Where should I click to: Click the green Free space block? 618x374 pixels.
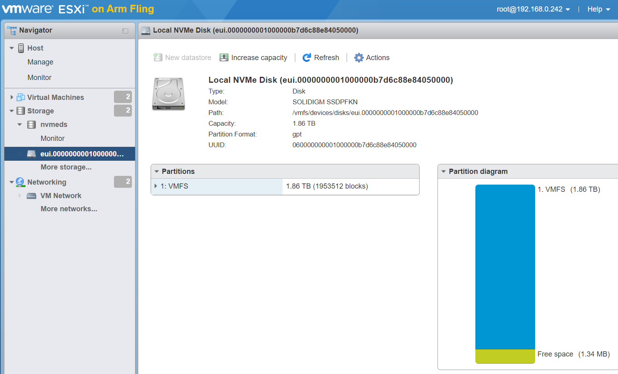click(x=505, y=356)
